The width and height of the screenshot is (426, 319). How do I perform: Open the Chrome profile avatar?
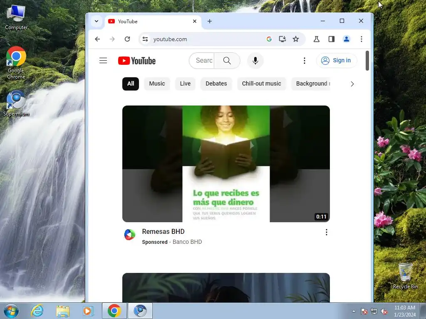tap(347, 39)
